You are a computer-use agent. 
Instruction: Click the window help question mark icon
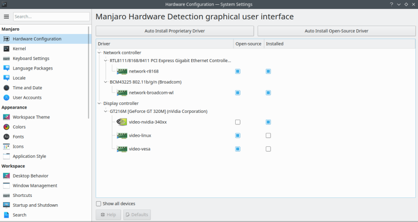coord(391,4)
